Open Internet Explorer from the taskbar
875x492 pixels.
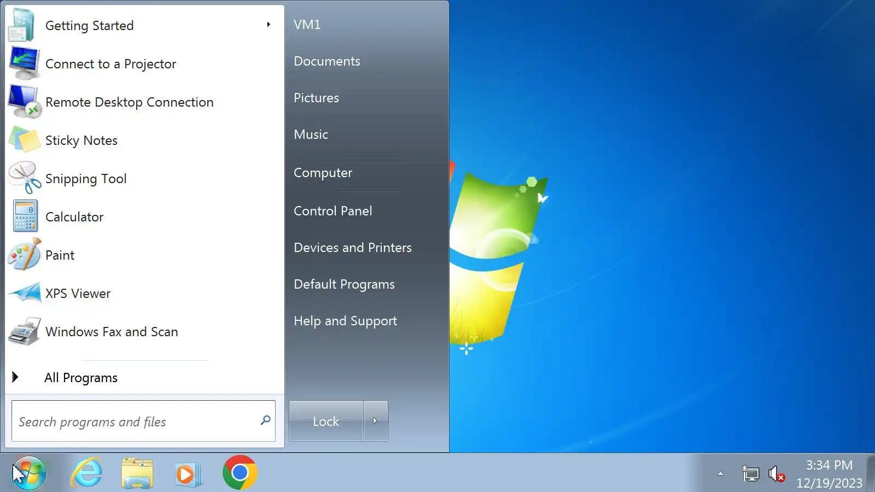click(x=87, y=473)
